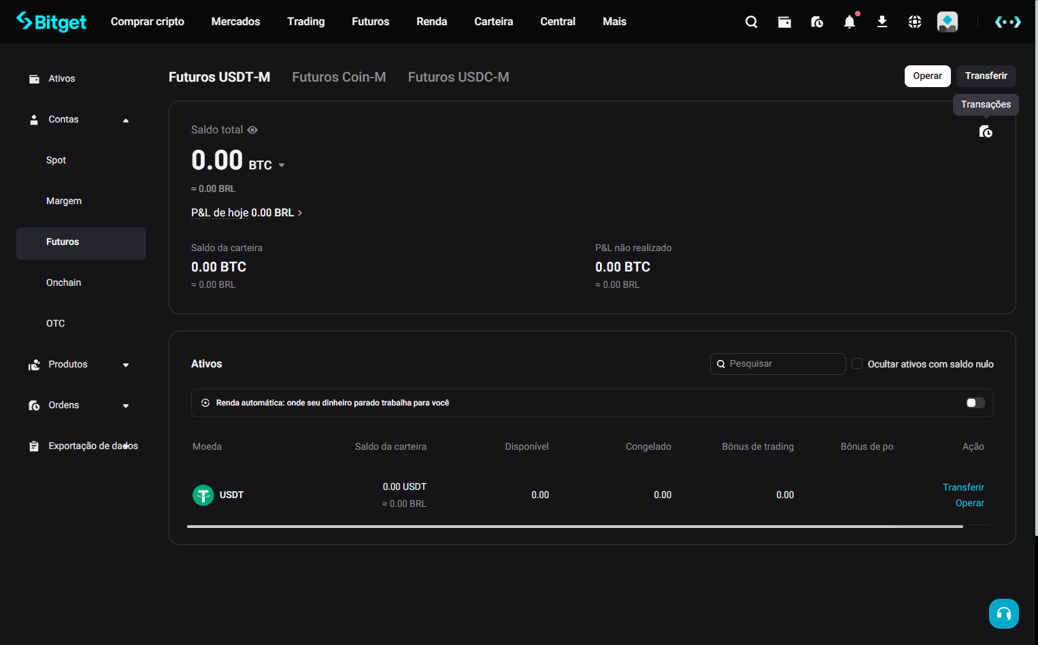Open the search icon in header
Viewport: 1038px width, 645px height.
point(751,22)
